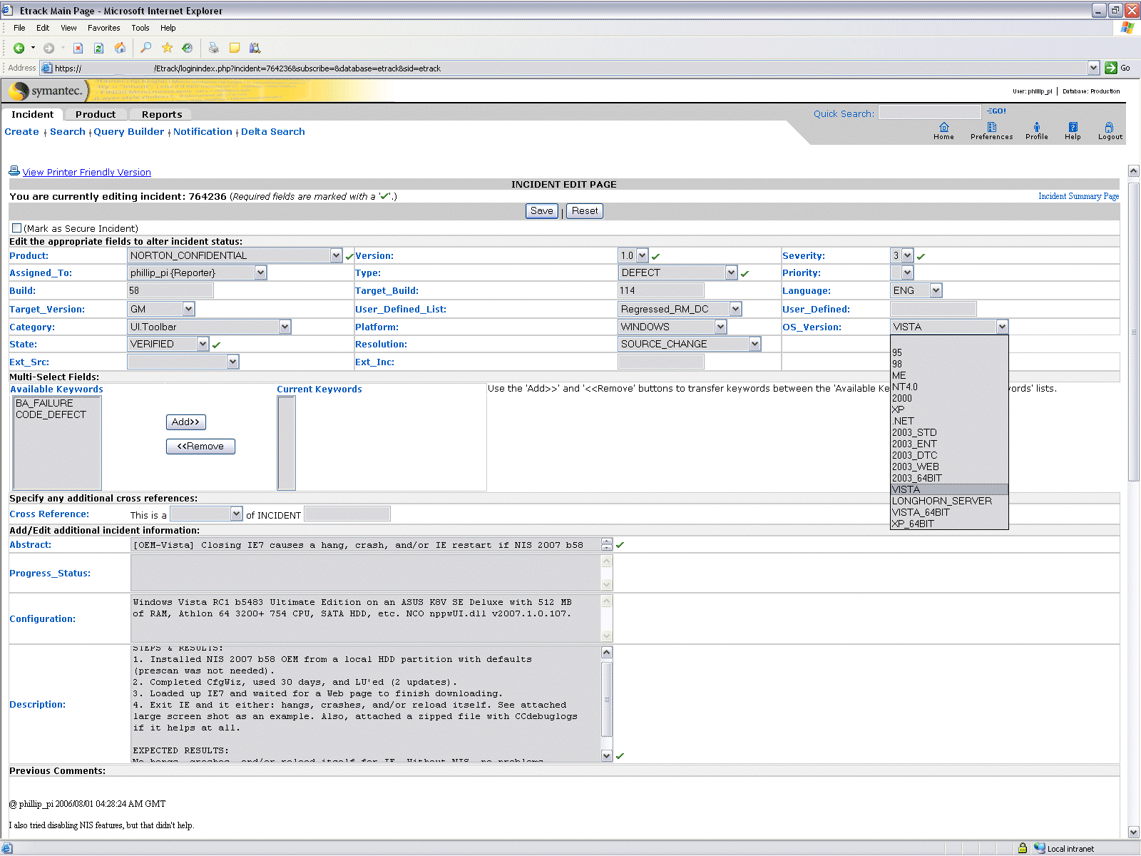Click the magnifier Search toolbar icon
Screen dimensions: 1141x856
click(x=145, y=48)
